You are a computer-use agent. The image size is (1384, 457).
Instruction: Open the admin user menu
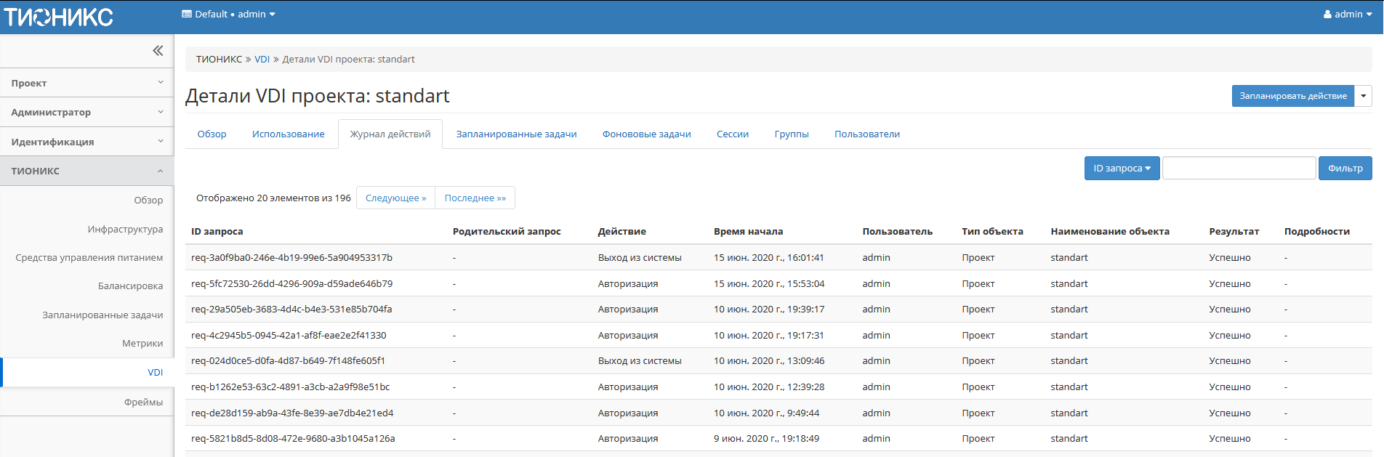pyautogui.click(x=1347, y=15)
